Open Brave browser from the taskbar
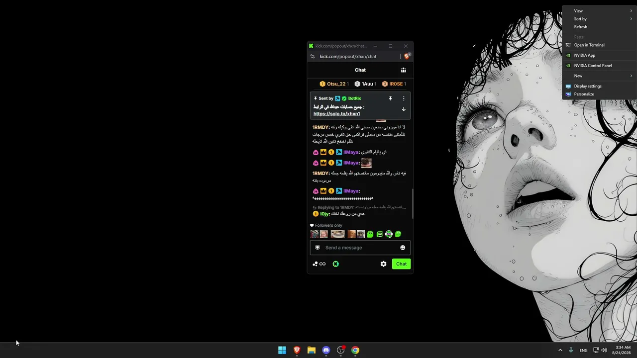Image resolution: width=637 pixels, height=358 pixels. point(297,350)
